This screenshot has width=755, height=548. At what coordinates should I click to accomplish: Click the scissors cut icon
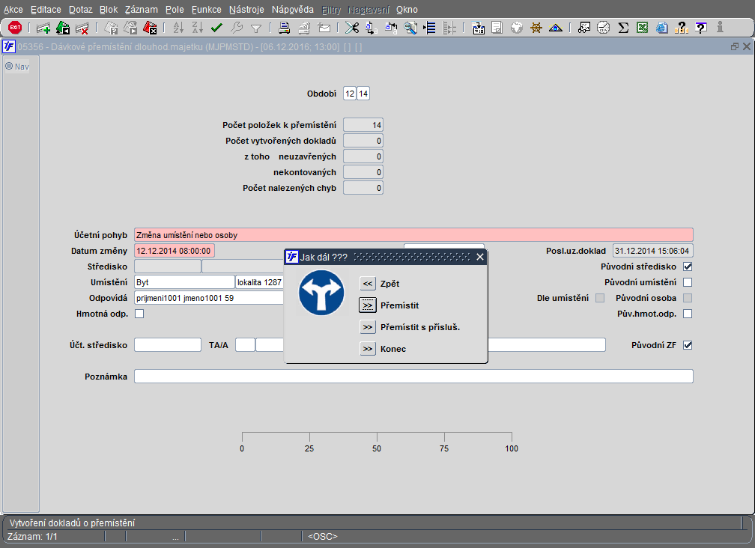pyautogui.click(x=352, y=28)
